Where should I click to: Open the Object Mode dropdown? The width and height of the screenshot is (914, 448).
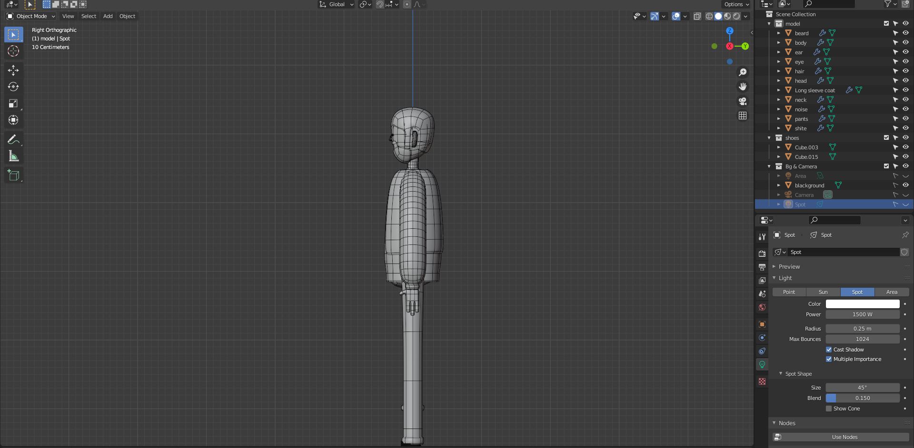click(x=31, y=16)
